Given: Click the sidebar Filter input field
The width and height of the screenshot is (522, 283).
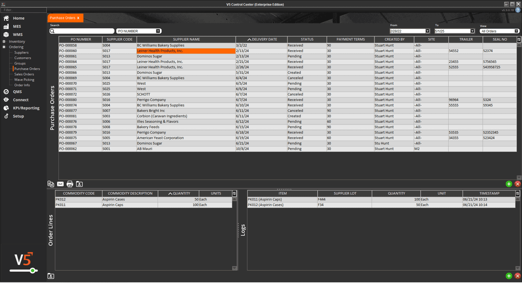Looking at the screenshot, I should tap(23, 10).
